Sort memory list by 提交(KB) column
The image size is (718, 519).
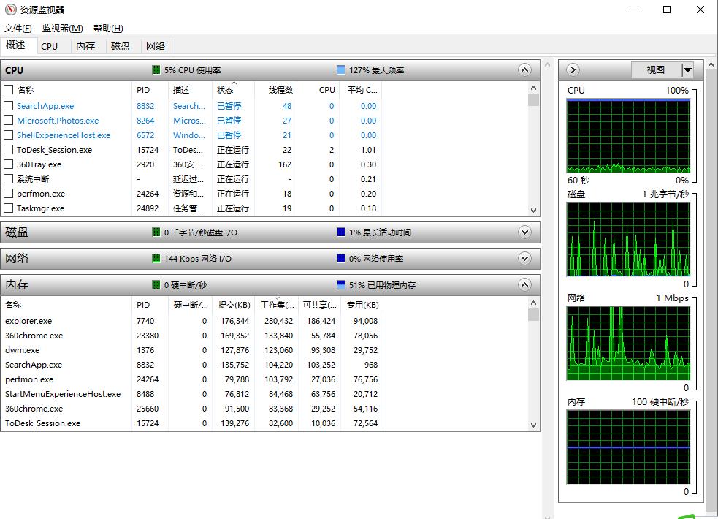coord(234,305)
